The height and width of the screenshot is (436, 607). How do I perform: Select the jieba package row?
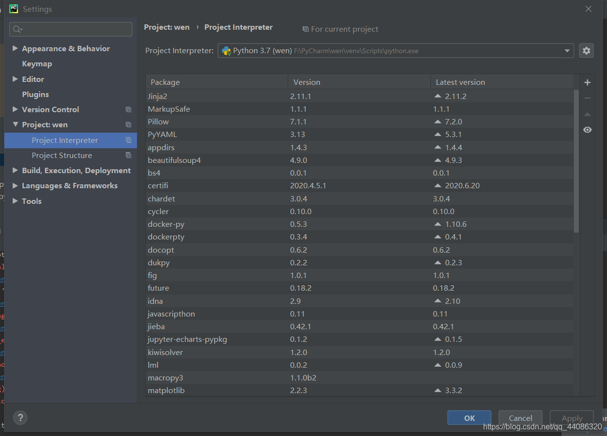pos(360,326)
